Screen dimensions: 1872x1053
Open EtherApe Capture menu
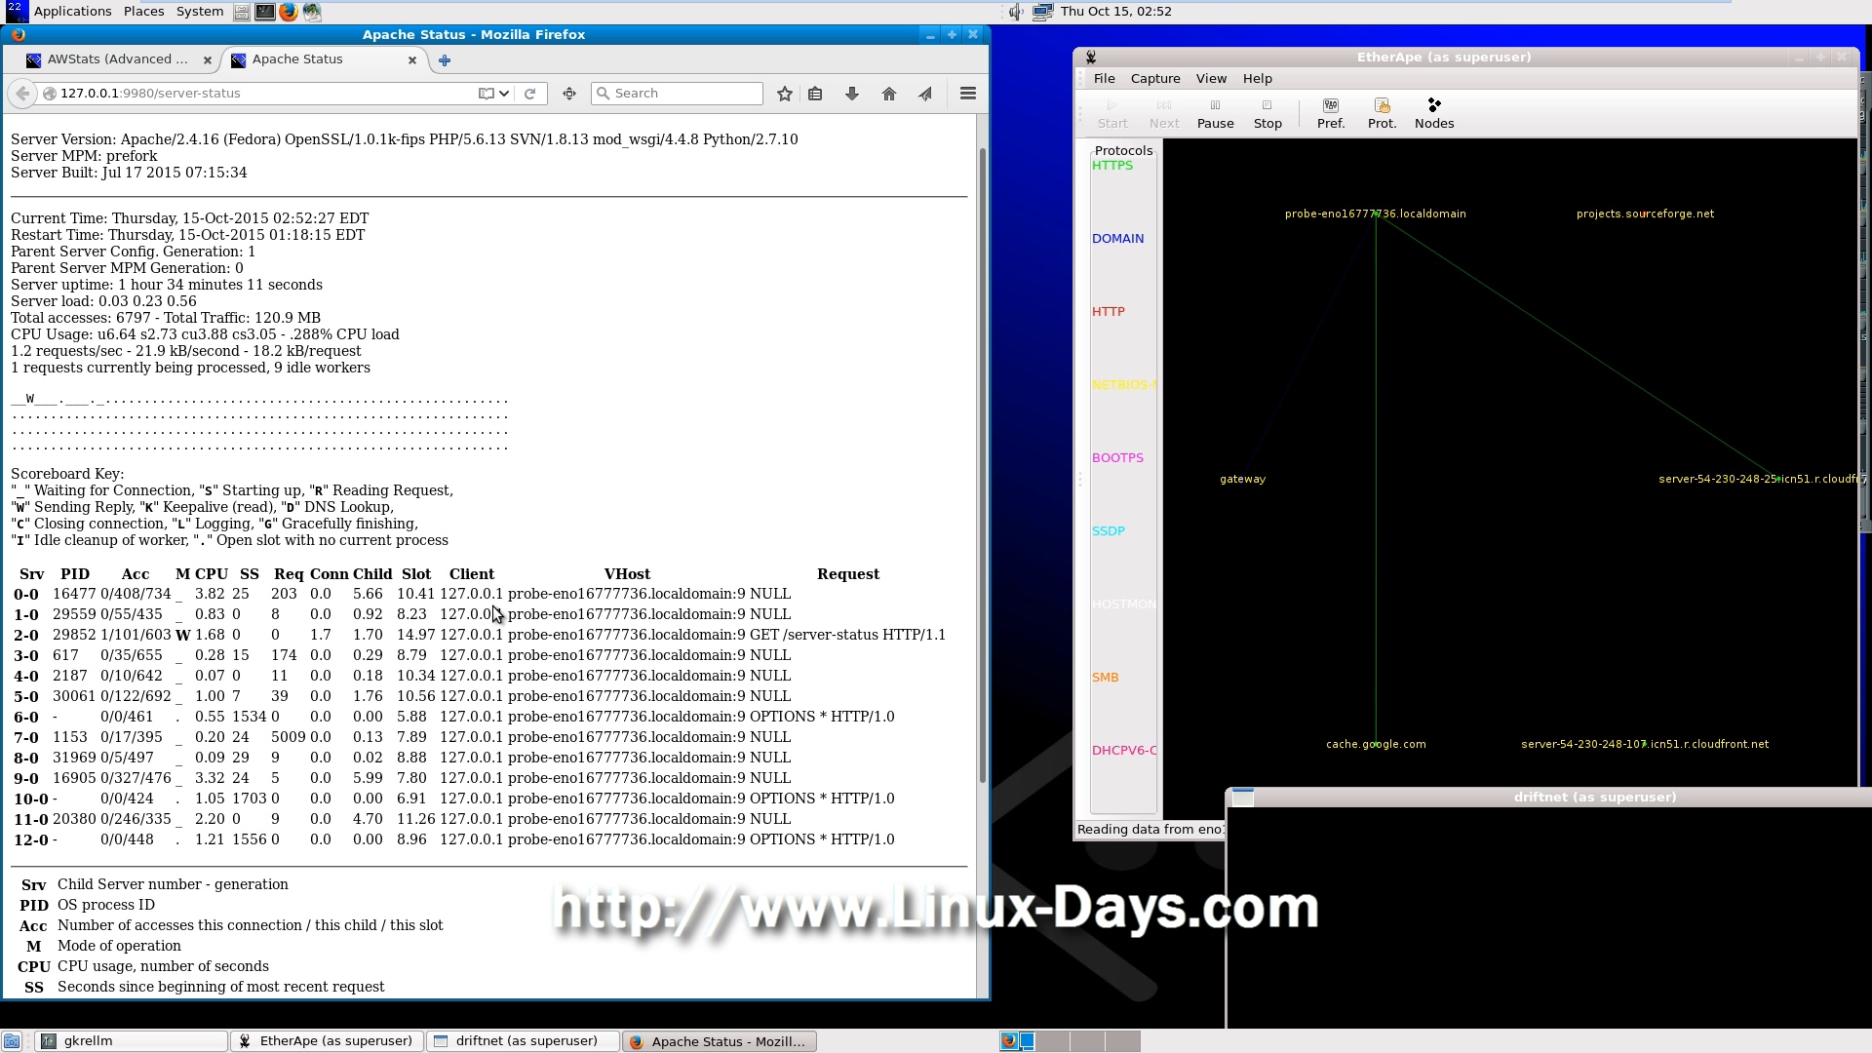tap(1155, 79)
